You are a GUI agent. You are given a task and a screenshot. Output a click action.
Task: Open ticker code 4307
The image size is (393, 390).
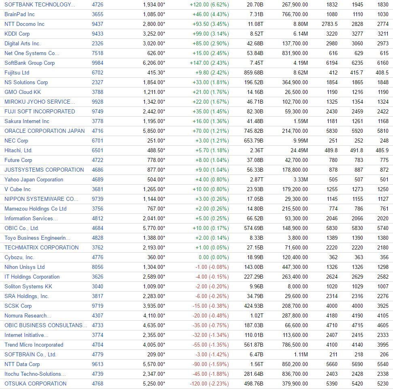pos(98,315)
